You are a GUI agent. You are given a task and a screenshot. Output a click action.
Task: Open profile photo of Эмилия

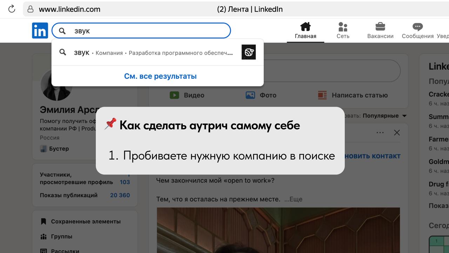tap(56, 85)
